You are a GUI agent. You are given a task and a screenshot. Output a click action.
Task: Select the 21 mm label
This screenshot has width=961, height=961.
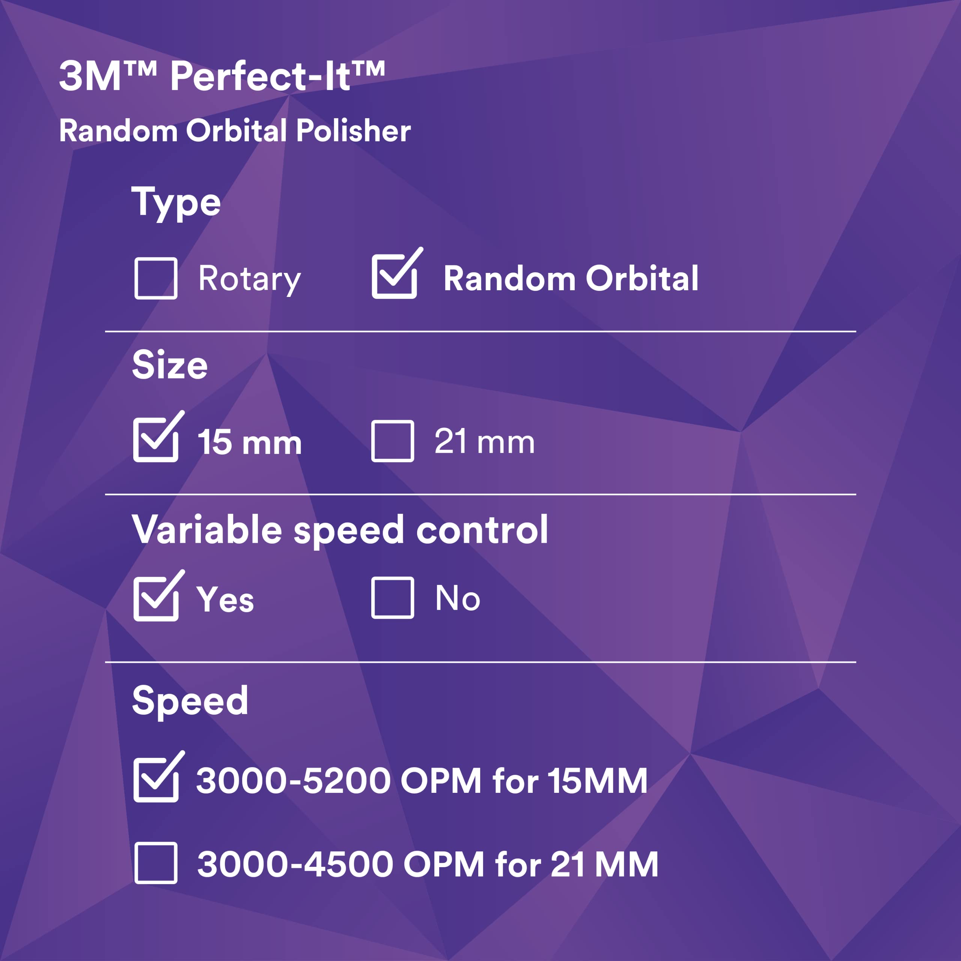485,441
